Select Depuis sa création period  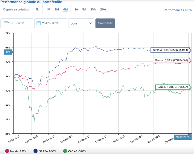pyautogui.click(x=16, y=10)
